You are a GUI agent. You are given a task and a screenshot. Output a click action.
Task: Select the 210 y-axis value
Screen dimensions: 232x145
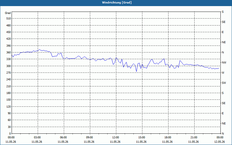9,86
